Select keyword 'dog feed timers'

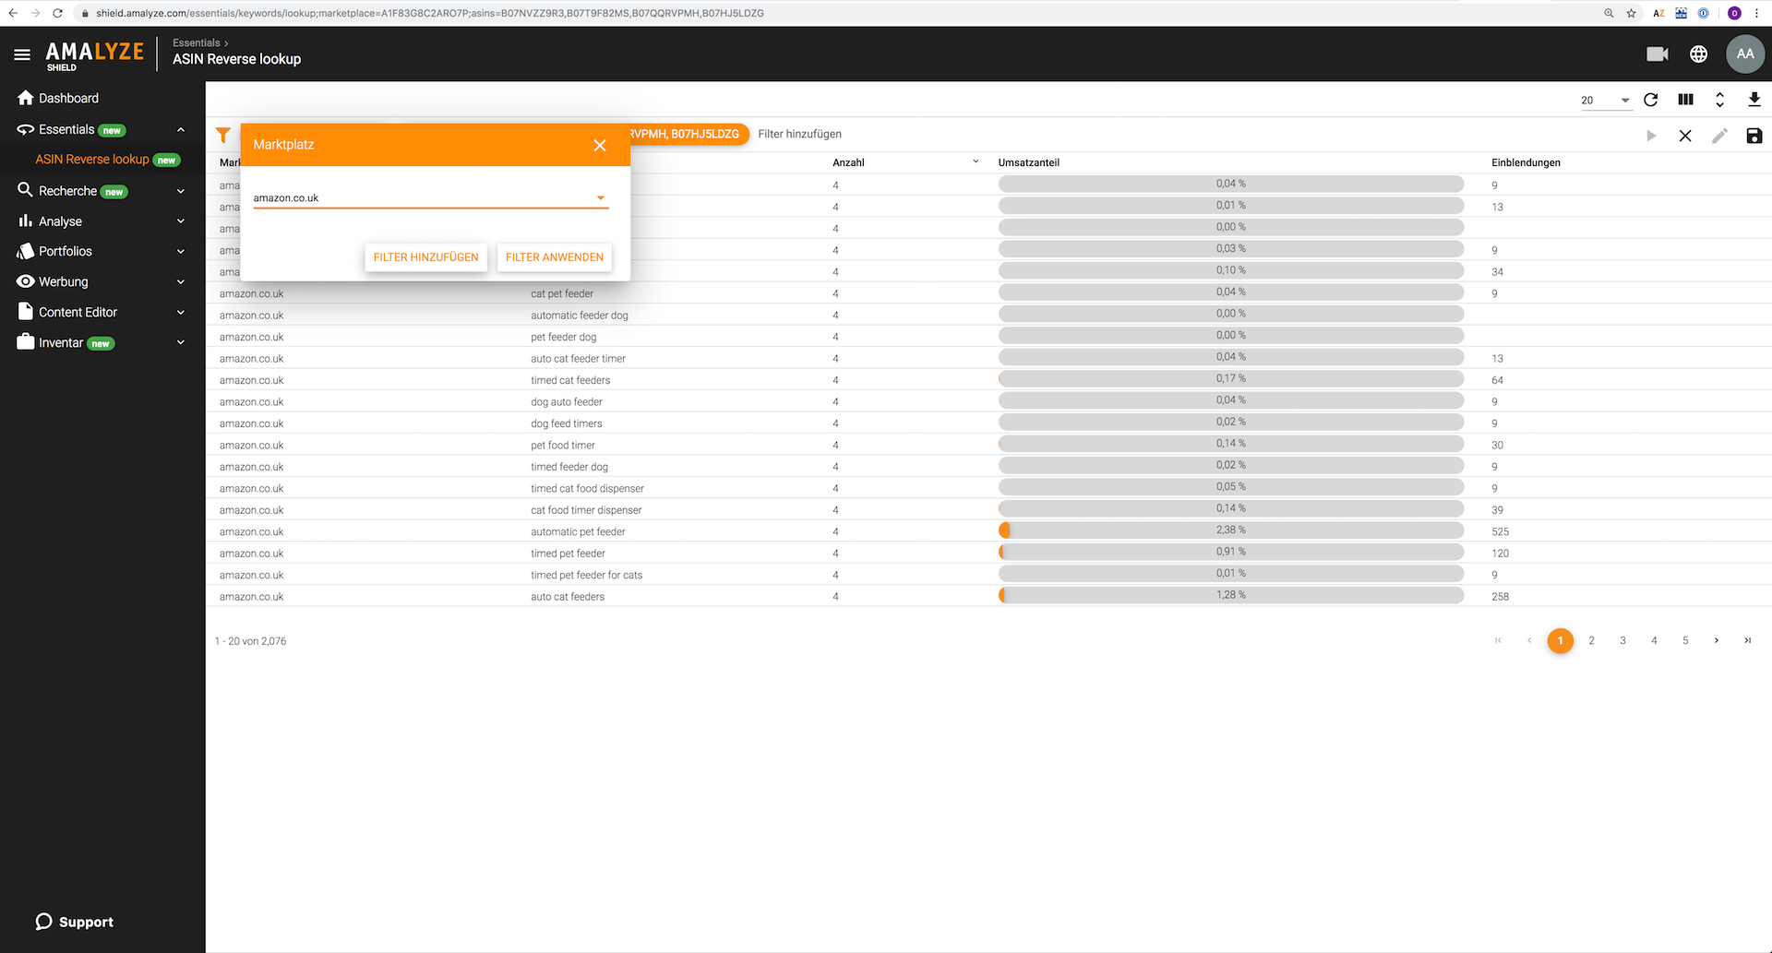pos(567,423)
